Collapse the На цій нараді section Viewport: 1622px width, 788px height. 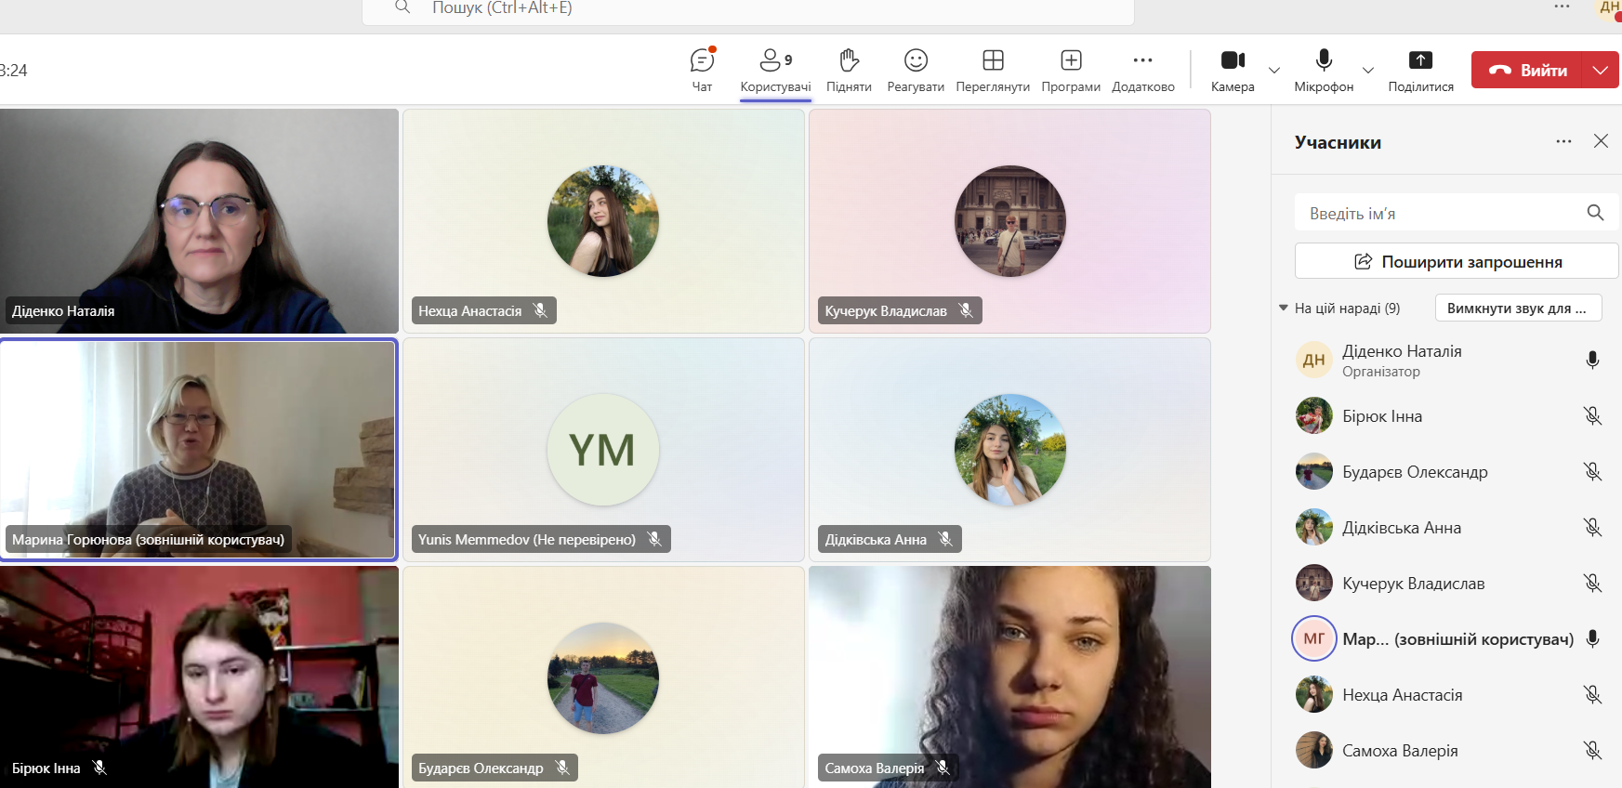(x=1284, y=309)
